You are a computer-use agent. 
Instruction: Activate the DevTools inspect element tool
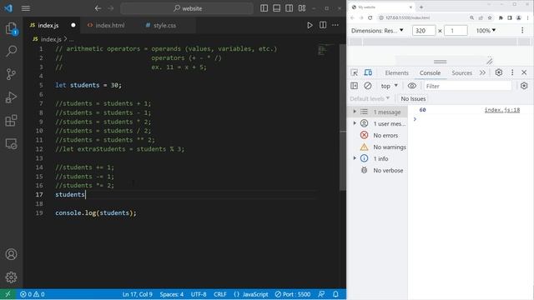(x=354, y=72)
